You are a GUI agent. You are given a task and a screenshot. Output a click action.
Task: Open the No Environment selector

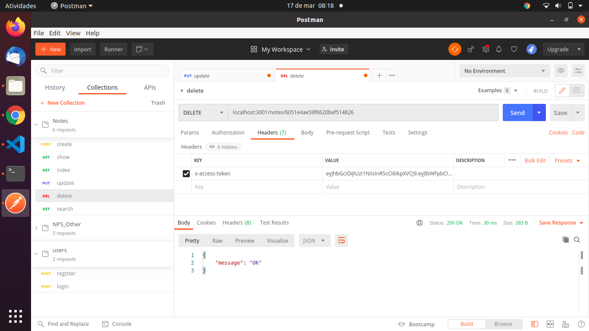tap(505, 71)
